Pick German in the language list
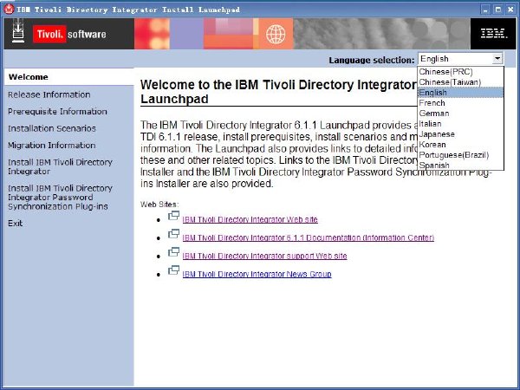The image size is (520, 390). point(461,114)
